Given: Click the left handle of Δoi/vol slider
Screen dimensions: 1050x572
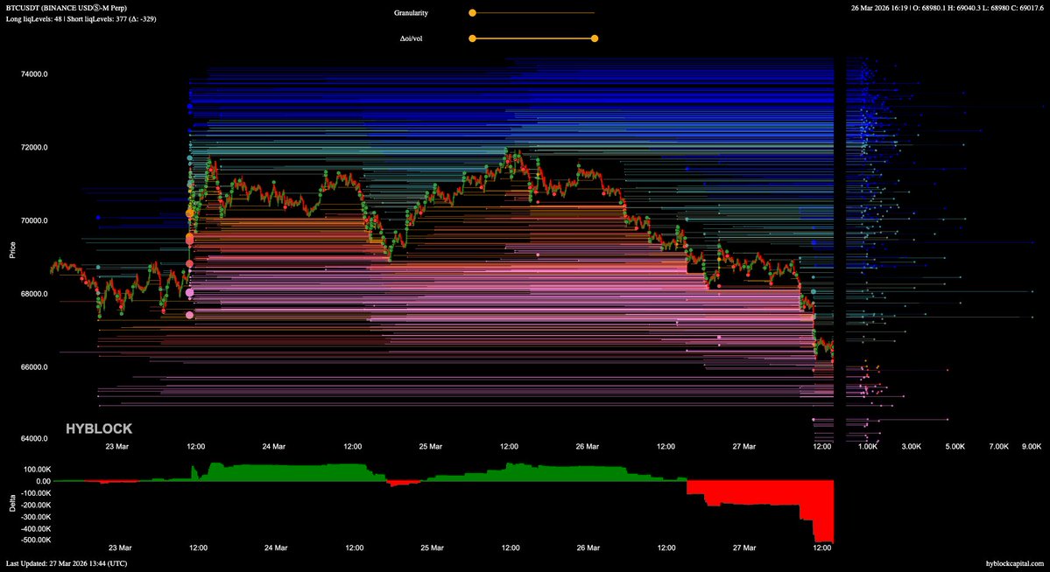Looking at the screenshot, I should click(472, 38).
